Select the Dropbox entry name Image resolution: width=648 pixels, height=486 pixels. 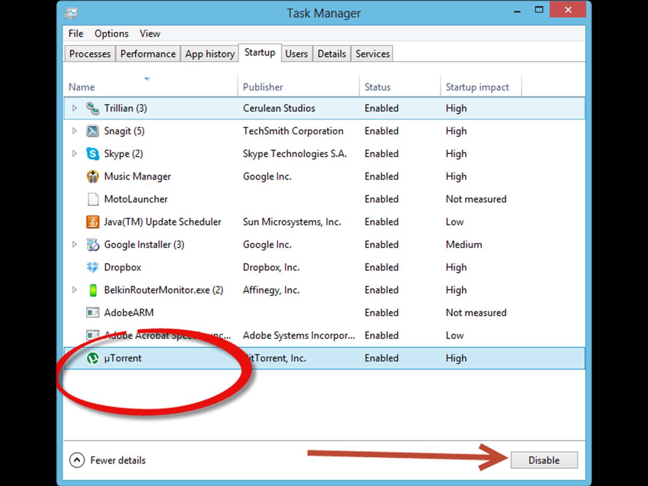click(x=123, y=267)
